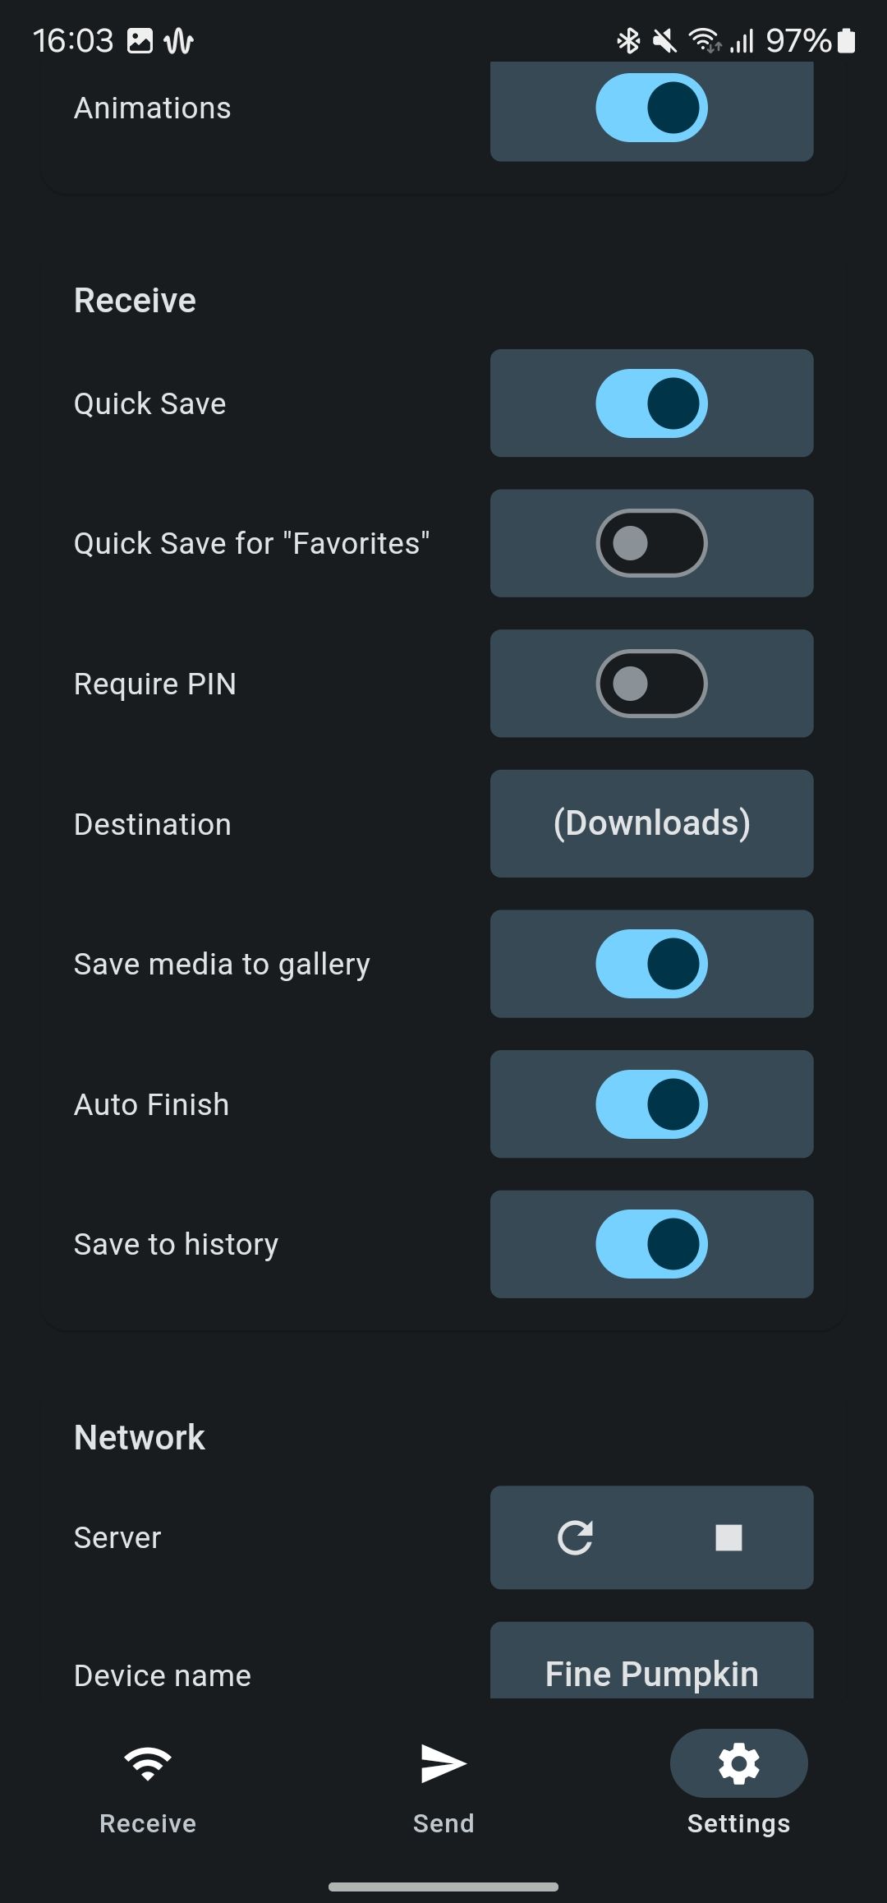Tap the Settings gear icon

pyautogui.click(x=739, y=1763)
